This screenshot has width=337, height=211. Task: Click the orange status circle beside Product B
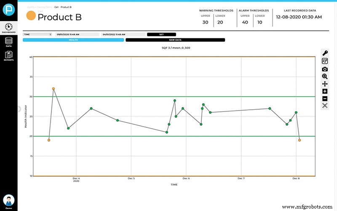click(31, 16)
